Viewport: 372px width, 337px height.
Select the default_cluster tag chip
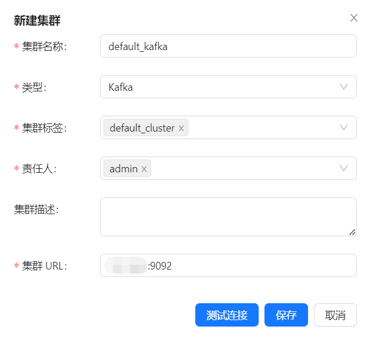[142, 128]
